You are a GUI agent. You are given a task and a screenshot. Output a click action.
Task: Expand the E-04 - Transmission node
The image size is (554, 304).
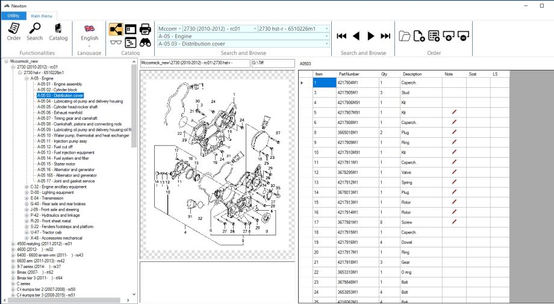tap(26, 198)
